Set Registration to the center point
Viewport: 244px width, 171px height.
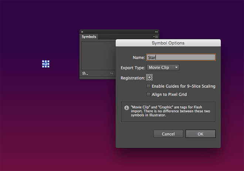click(149, 77)
